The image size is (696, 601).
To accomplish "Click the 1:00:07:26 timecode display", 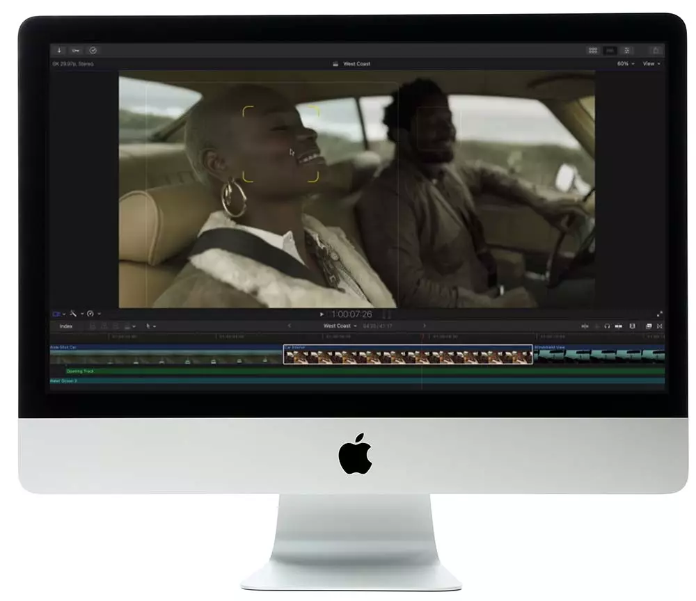I will (x=352, y=314).
